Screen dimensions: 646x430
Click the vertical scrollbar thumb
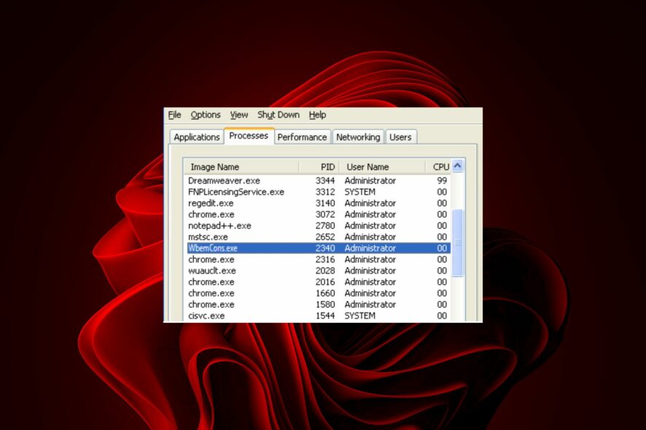(457, 243)
